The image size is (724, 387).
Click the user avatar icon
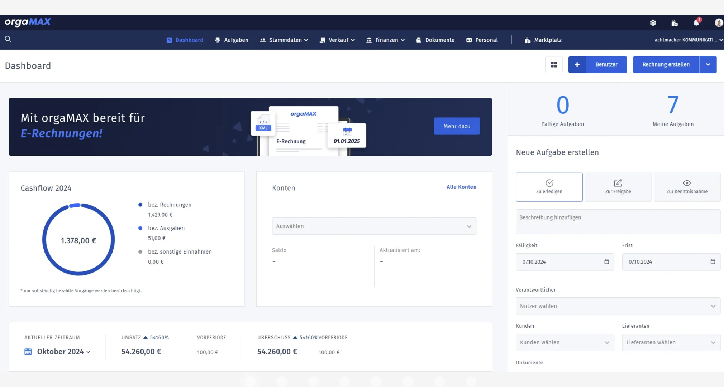coord(719,23)
